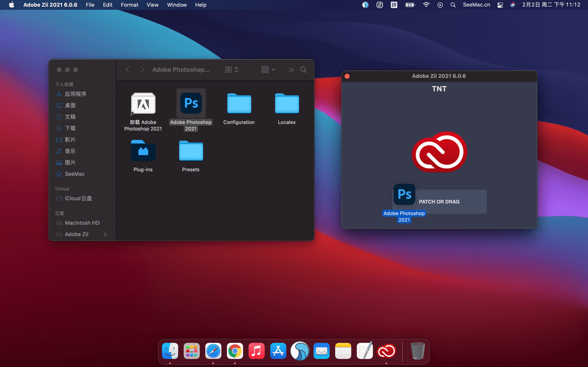Close the Adobe Zii window
588x367 pixels.
[347, 76]
